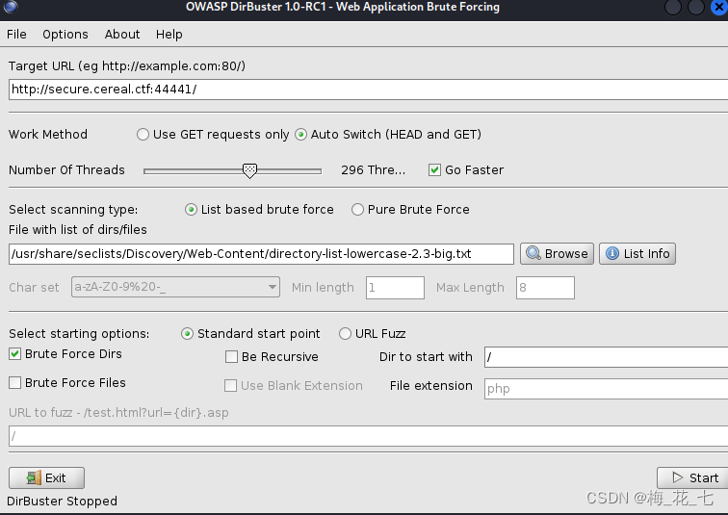This screenshot has width=728, height=515.
Task: Open the Help menu
Action: click(x=169, y=35)
